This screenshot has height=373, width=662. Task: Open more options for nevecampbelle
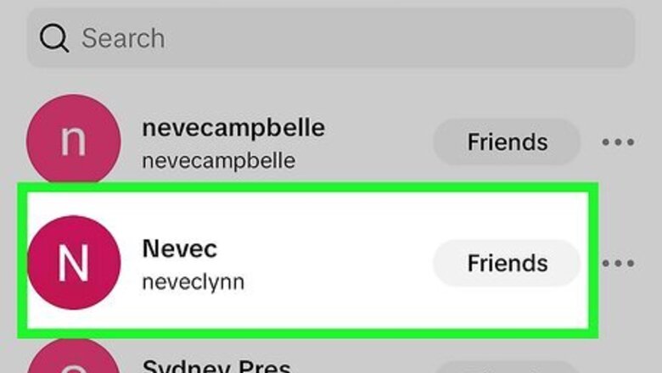(618, 142)
